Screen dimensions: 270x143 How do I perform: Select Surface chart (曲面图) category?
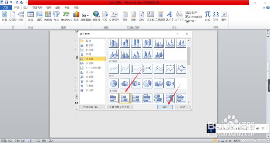pyautogui.click(x=92, y=77)
